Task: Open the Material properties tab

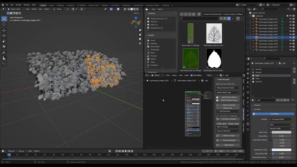Action: point(248,124)
